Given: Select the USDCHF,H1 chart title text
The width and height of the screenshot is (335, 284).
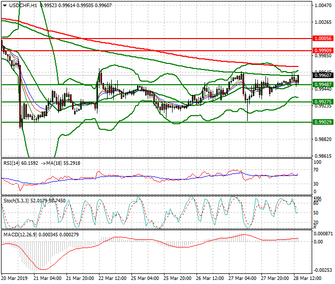Looking at the screenshot, I should click(23, 6).
